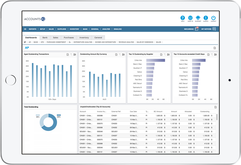This screenshot has width=241, height=165.
Task: Open the Expenditure Analysis dashboard link
Action: pos(83,42)
